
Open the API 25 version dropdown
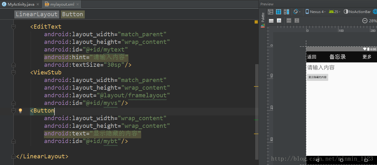click(335, 11)
